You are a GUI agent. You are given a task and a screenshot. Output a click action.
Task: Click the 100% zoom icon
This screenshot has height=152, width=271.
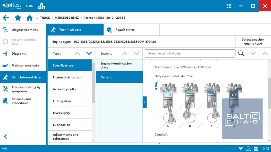coord(248,148)
